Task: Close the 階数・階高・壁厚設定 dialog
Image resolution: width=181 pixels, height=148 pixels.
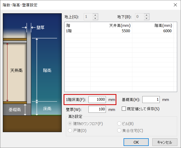Action: point(175,5)
